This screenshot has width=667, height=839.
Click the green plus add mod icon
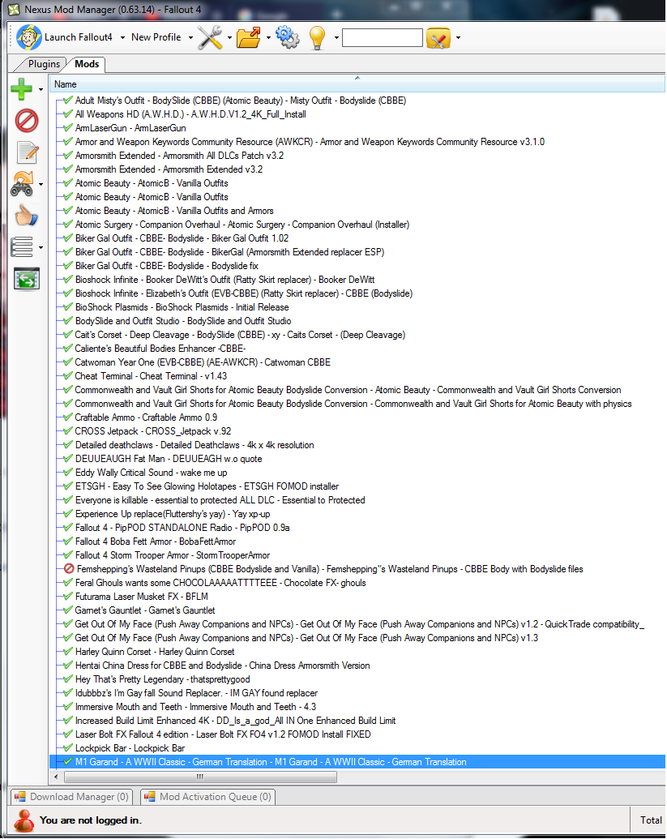[x=22, y=88]
